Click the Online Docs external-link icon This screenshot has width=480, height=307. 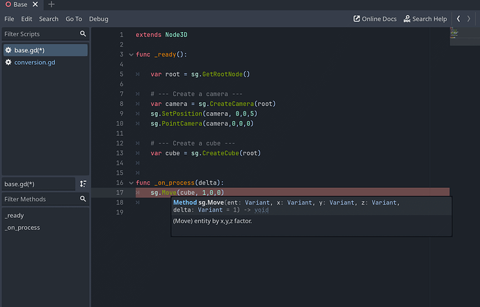click(357, 19)
